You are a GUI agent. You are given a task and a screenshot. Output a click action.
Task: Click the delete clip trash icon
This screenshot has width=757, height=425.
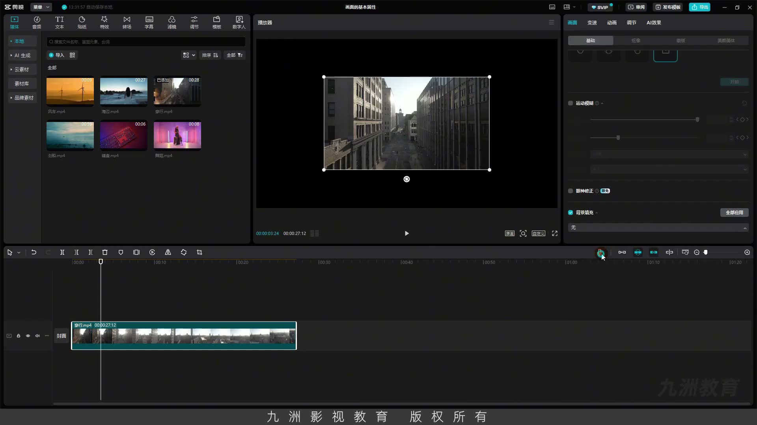pyautogui.click(x=105, y=252)
